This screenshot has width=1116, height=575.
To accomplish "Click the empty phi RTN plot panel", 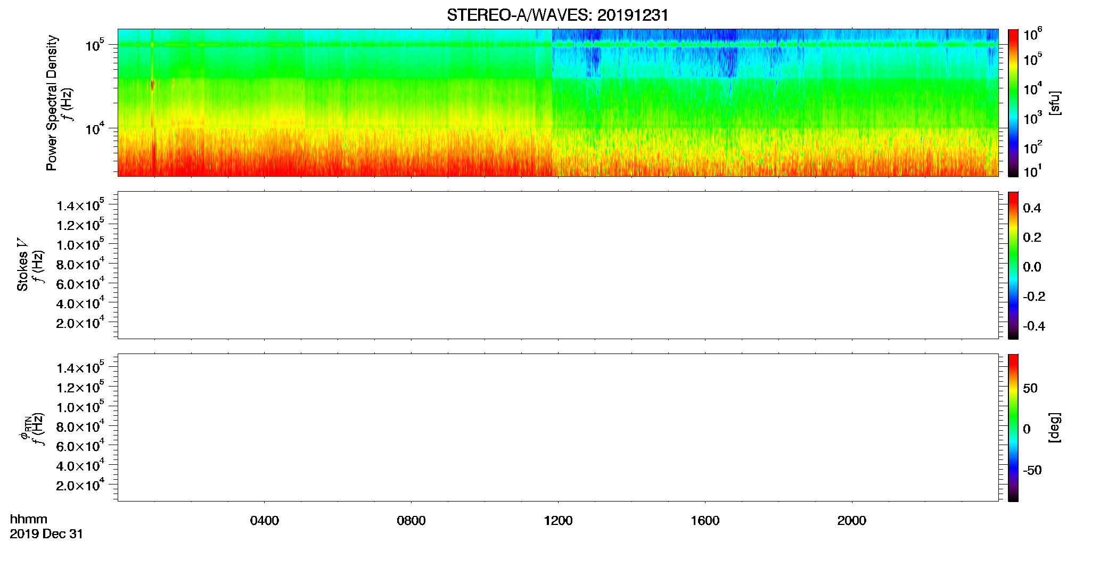I will click(558, 428).
